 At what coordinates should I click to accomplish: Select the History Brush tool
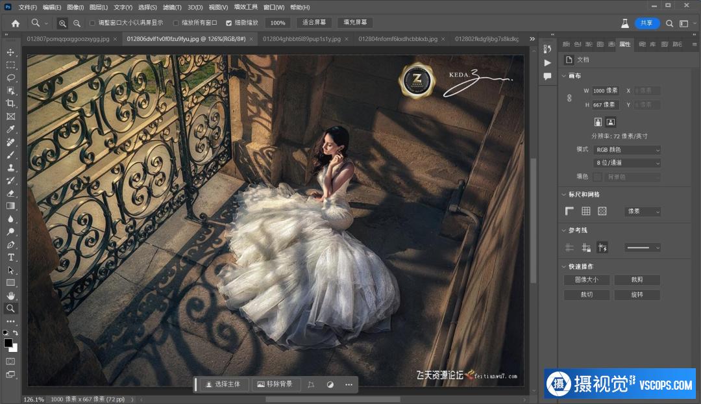click(x=11, y=181)
